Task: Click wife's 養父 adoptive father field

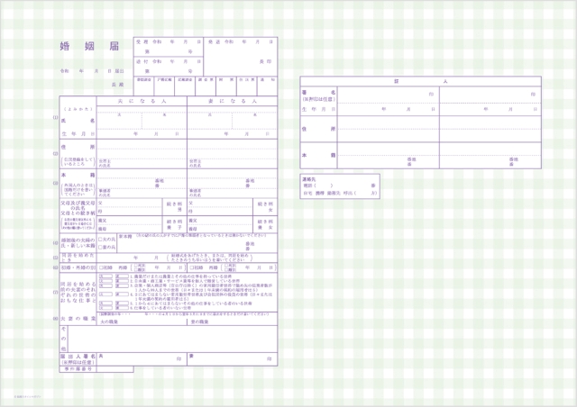Action: point(220,221)
